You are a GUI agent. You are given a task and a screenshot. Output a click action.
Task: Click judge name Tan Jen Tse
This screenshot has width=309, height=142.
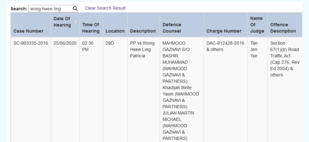coord(254,50)
